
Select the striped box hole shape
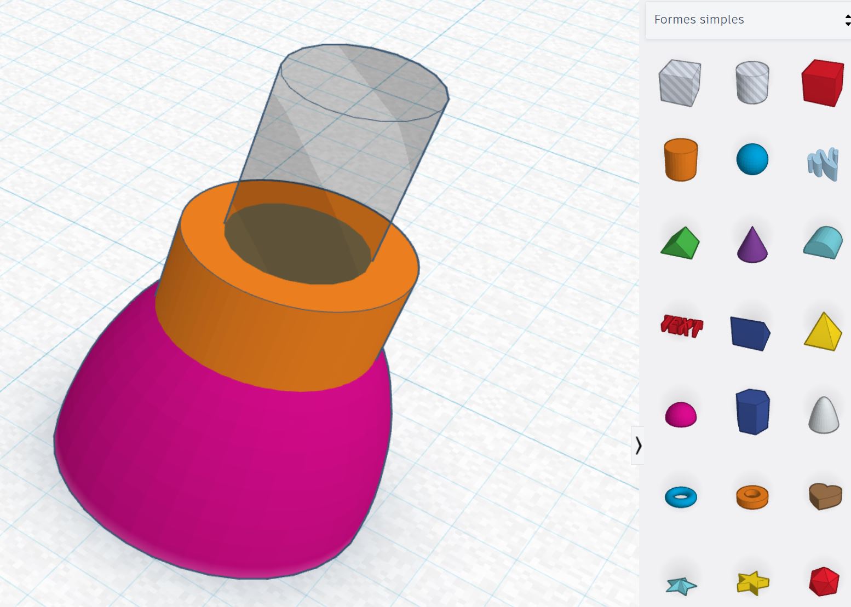click(x=680, y=83)
